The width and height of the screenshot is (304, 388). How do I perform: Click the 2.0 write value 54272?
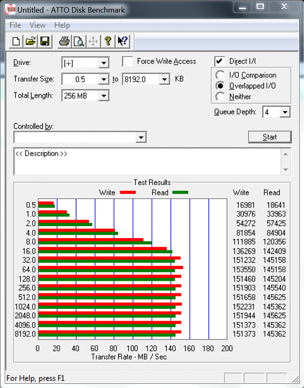(x=245, y=223)
